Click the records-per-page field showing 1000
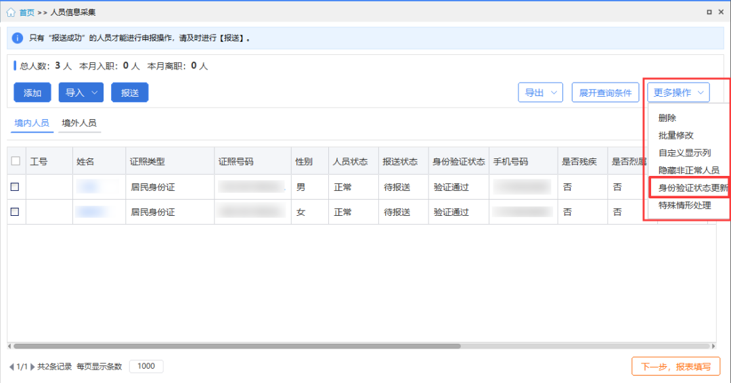Image resolution: width=731 pixels, height=383 pixels. [x=146, y=367]
